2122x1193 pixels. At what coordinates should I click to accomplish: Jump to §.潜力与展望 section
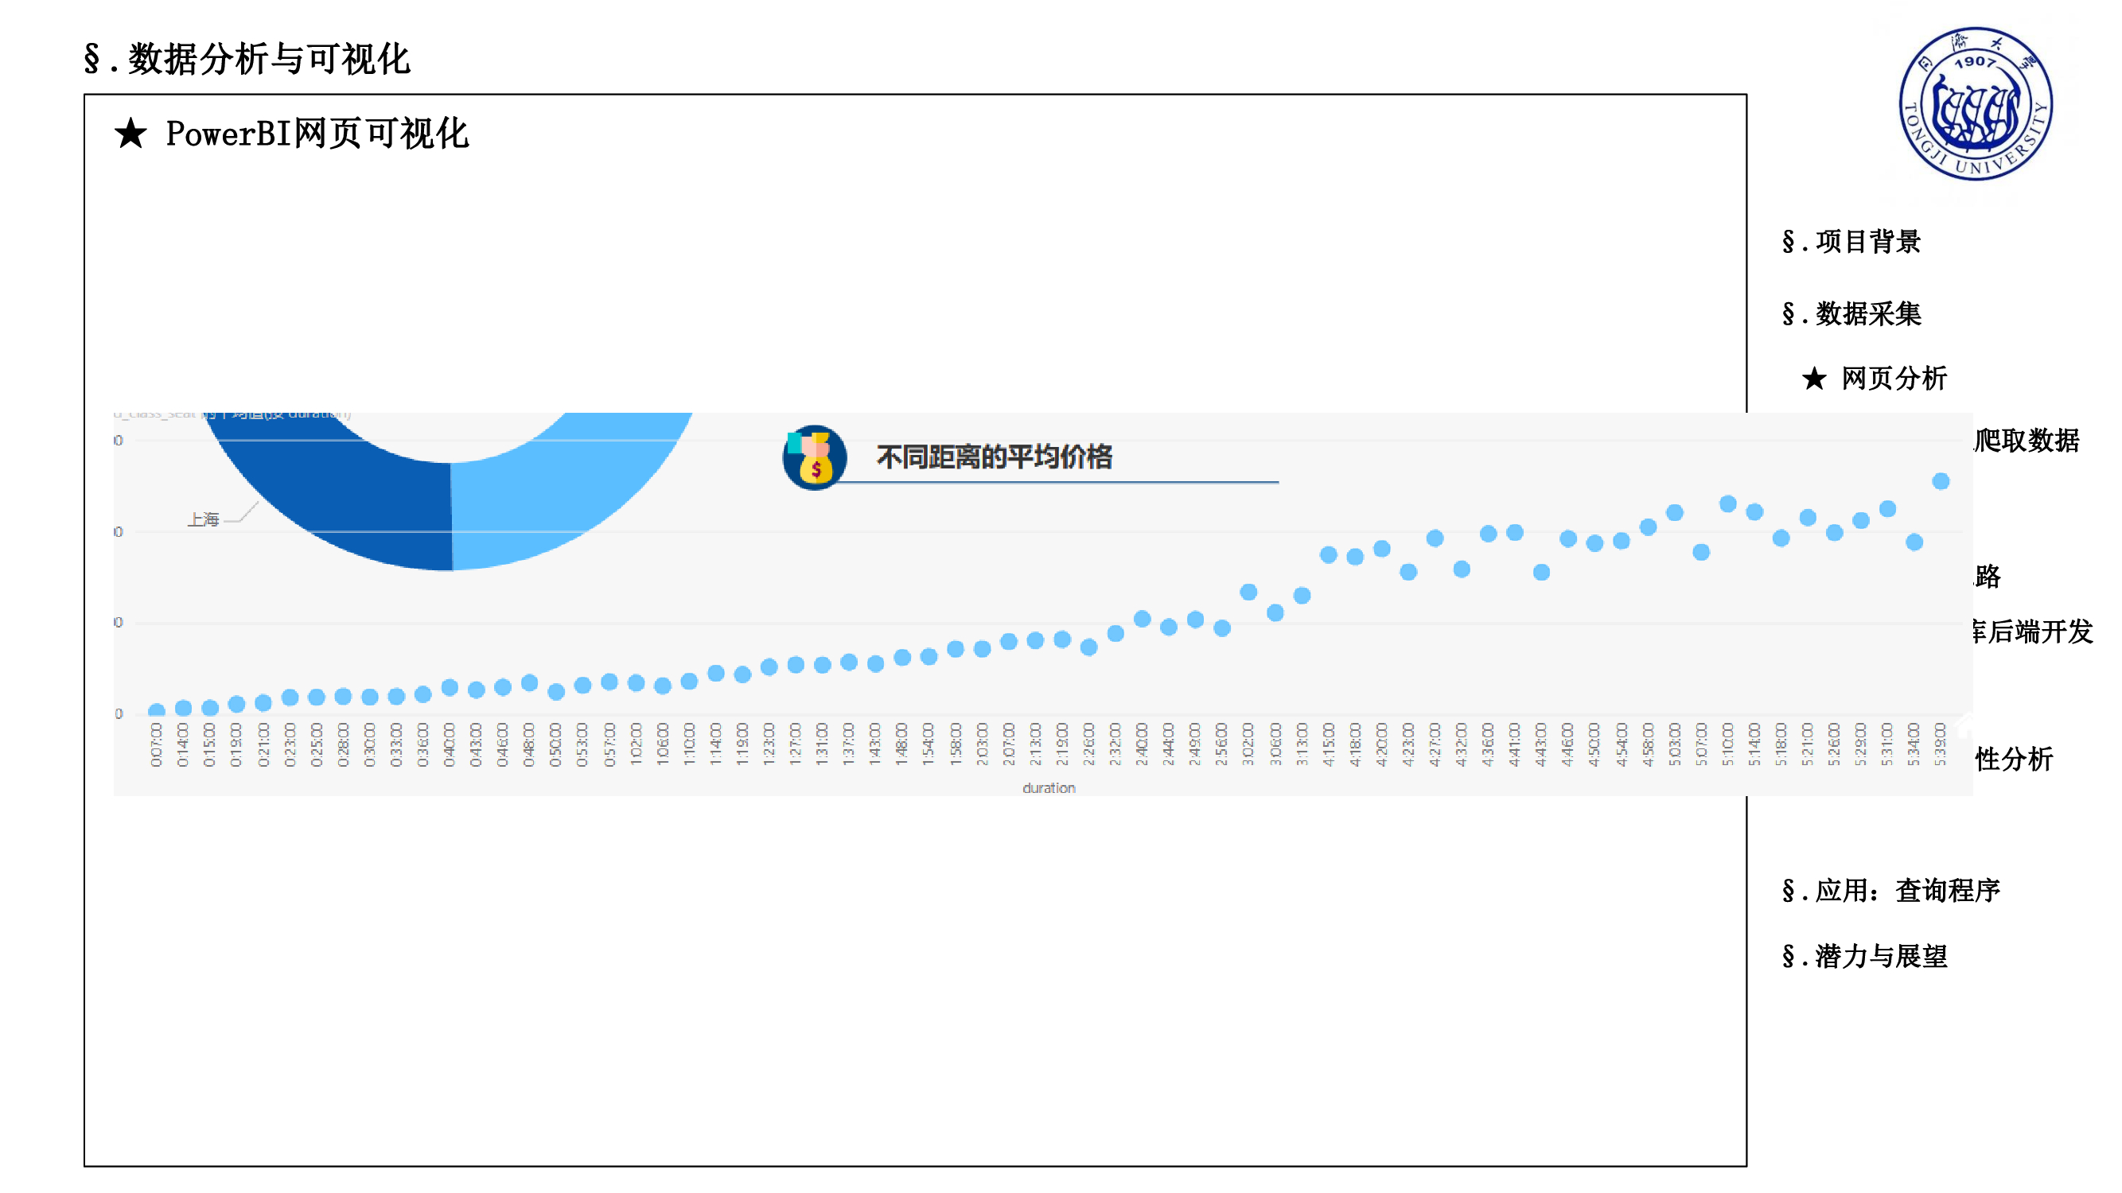click(x=1863, y=956)
